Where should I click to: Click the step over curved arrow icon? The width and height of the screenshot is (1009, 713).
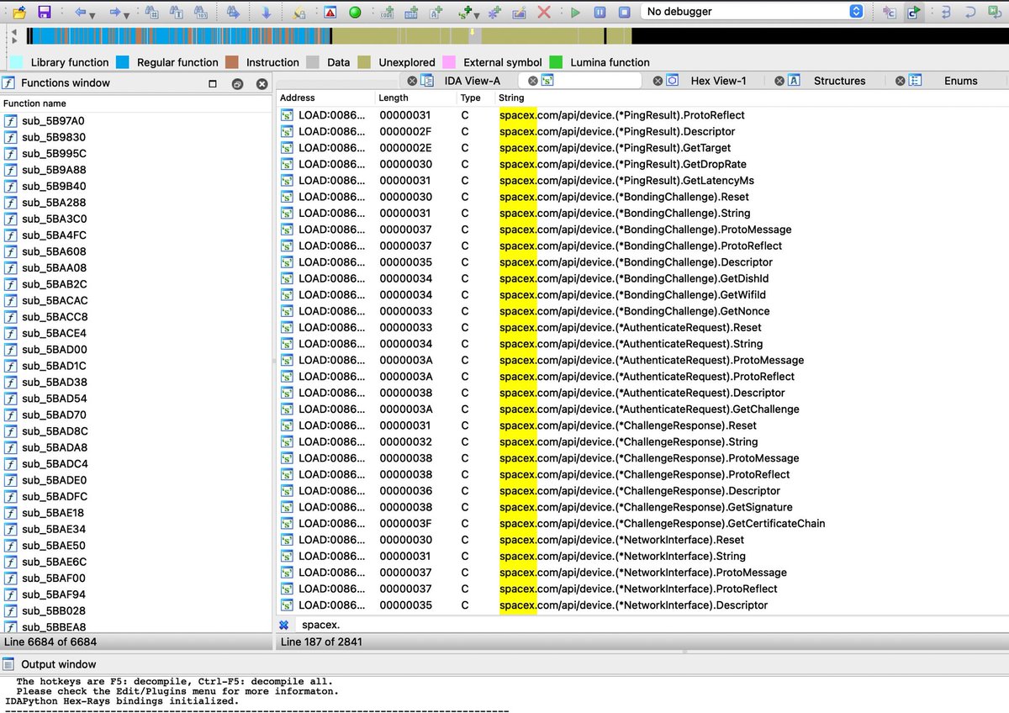click(970, 12)
